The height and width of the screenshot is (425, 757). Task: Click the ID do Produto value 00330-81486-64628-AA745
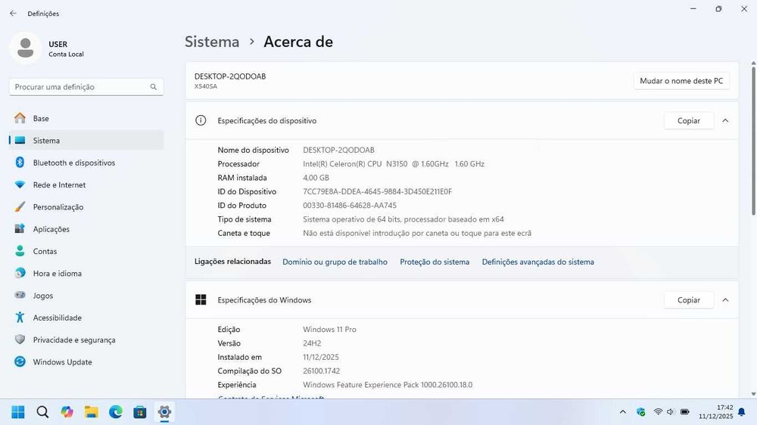[x=350, y=206]
